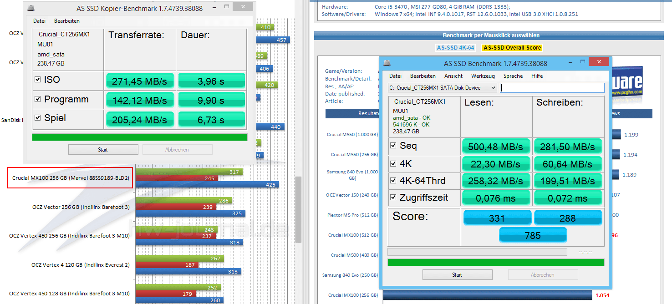Click Samsung 840 Evo (250 GB) list entry

click(x=350, y=275)
